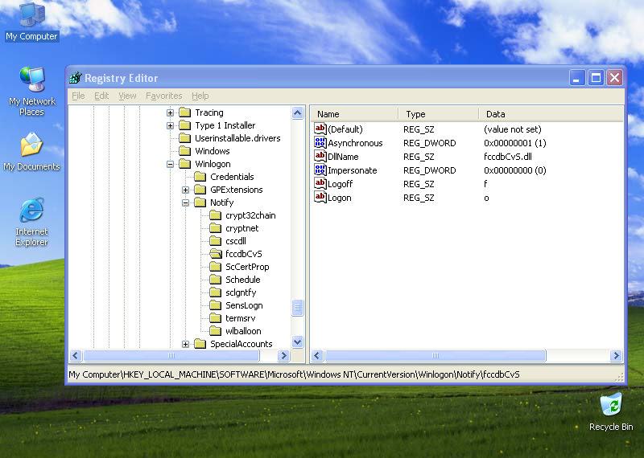
Task: Minimize the Registry Editor window
Action: click(577, 77)
